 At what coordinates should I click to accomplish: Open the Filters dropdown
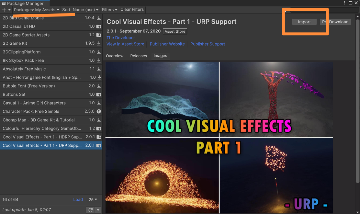(109, 10)
